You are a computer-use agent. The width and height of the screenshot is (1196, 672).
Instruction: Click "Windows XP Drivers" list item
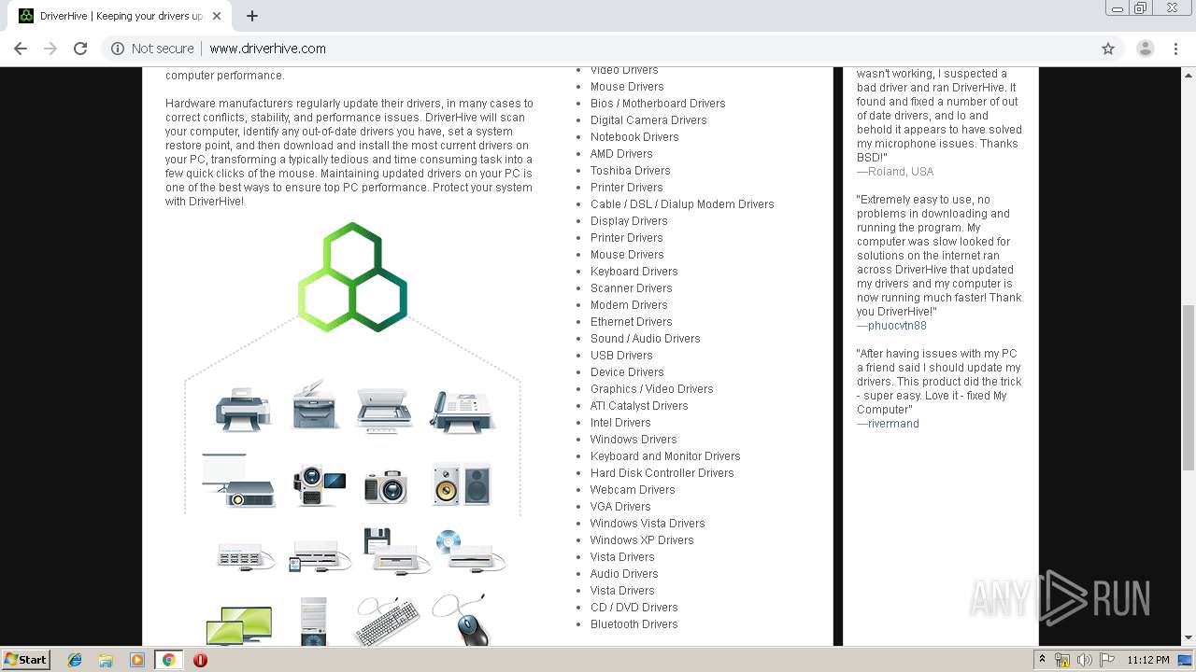click(x=642, y=540)
